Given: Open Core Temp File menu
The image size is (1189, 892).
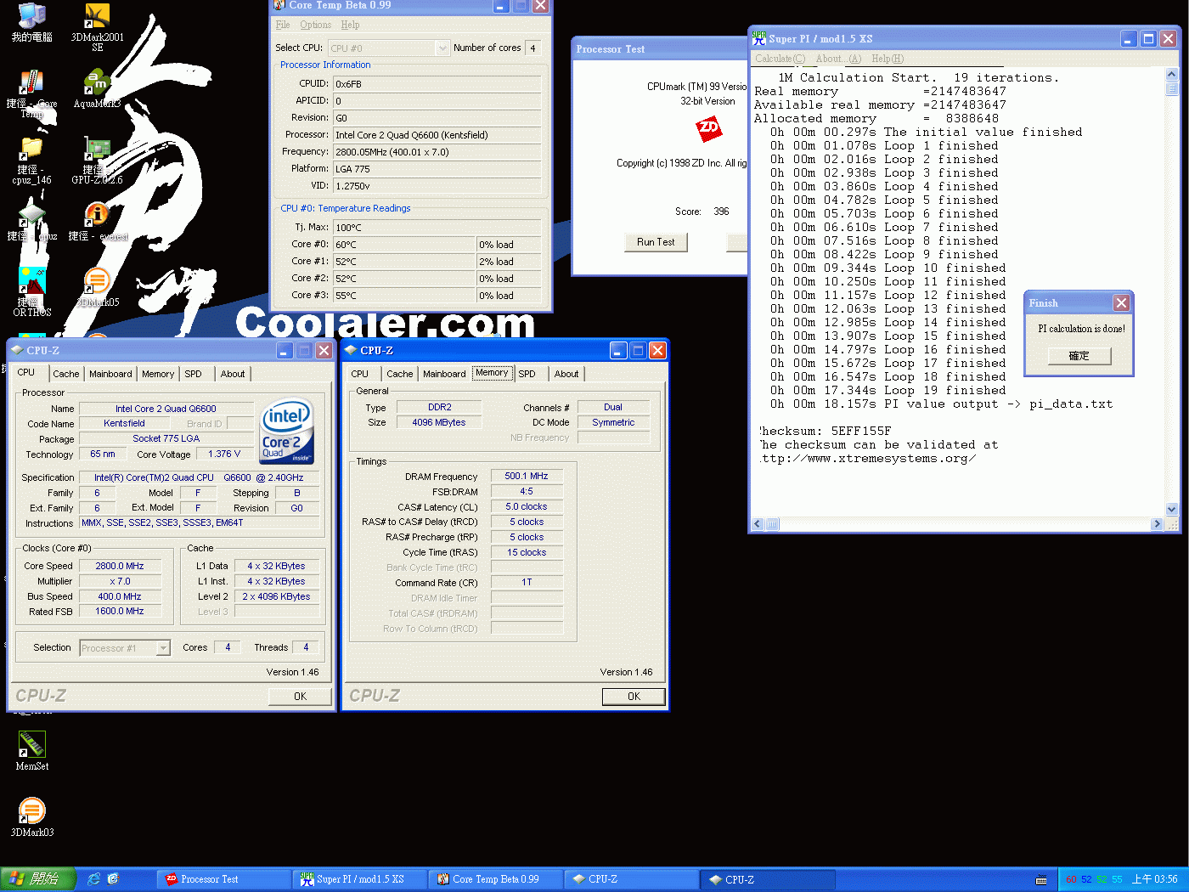Looking at the screenshot, I should [283, 25].
